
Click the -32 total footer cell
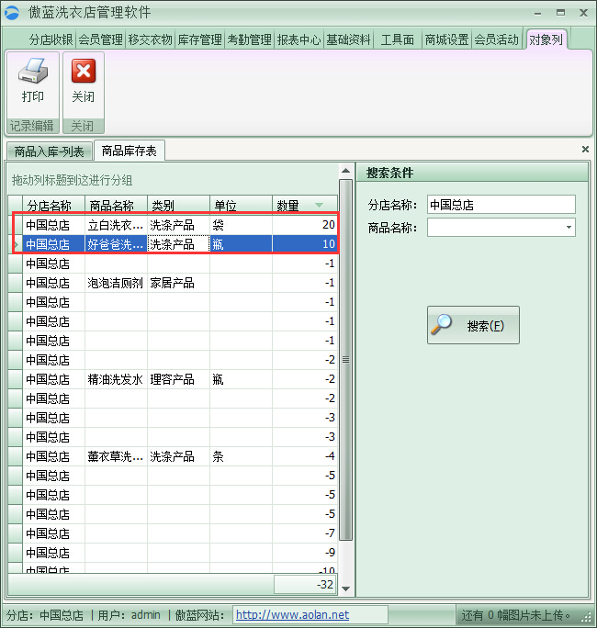(305, 584)
